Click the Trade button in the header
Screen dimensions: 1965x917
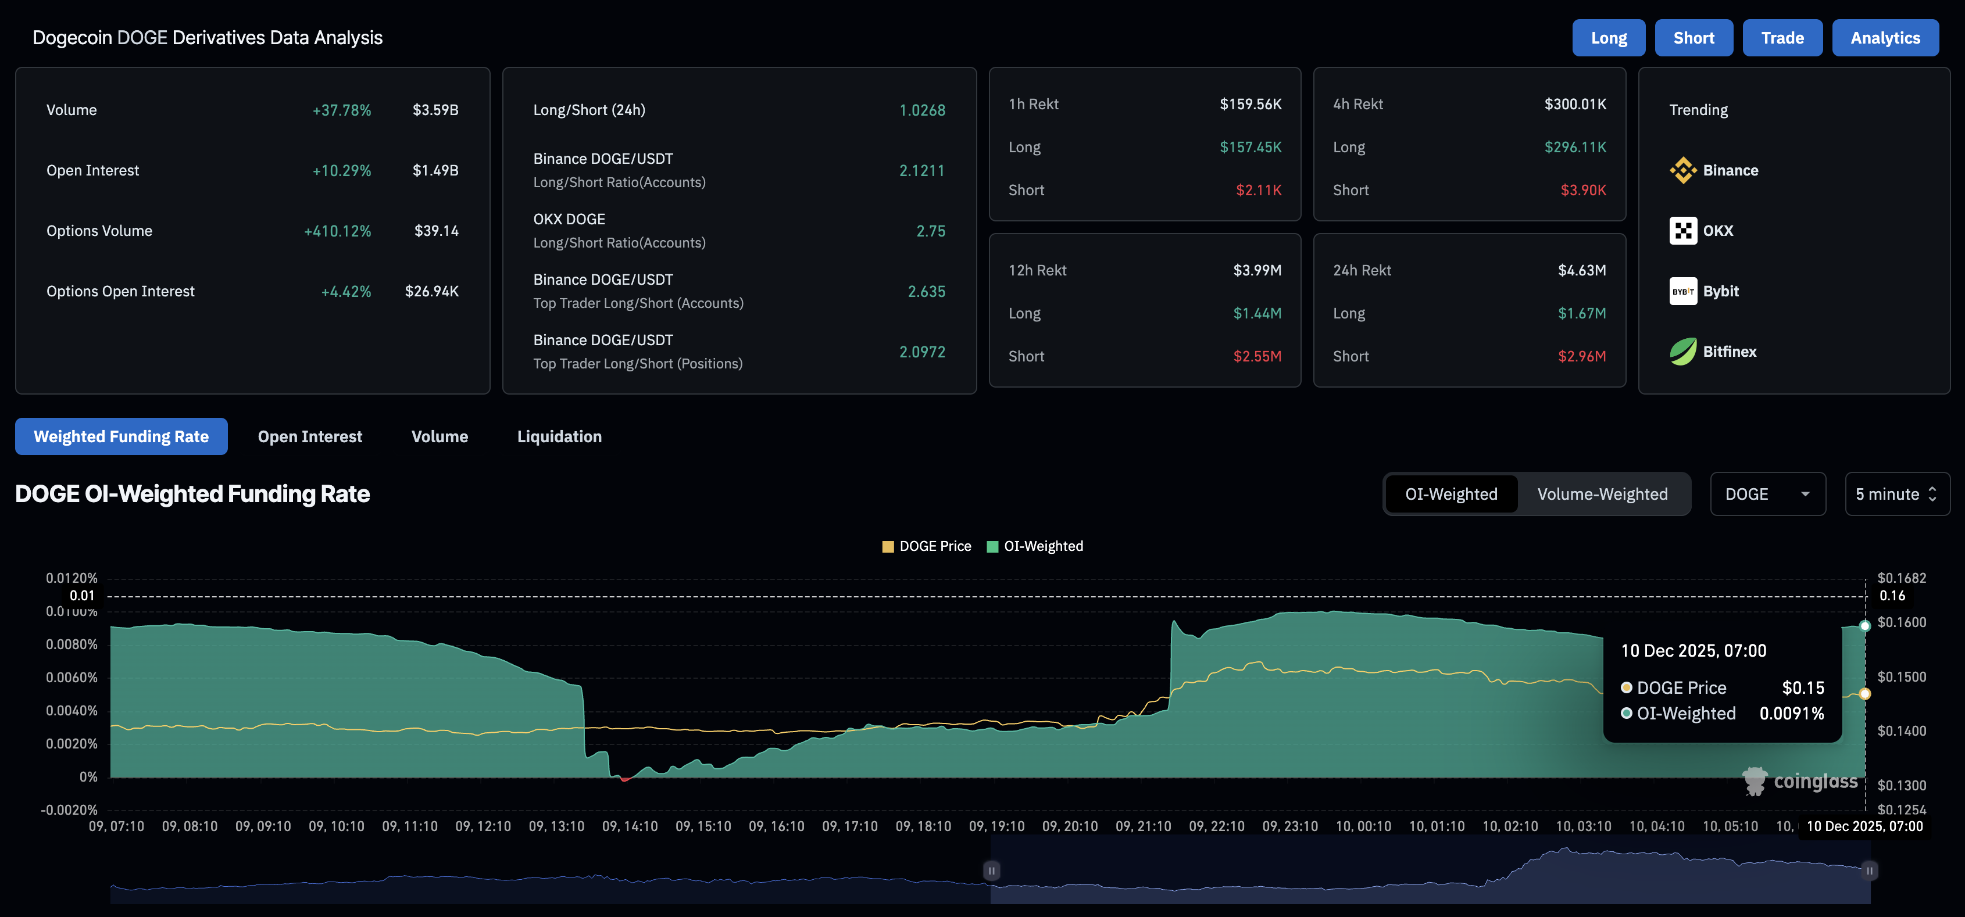point(1782,37)
